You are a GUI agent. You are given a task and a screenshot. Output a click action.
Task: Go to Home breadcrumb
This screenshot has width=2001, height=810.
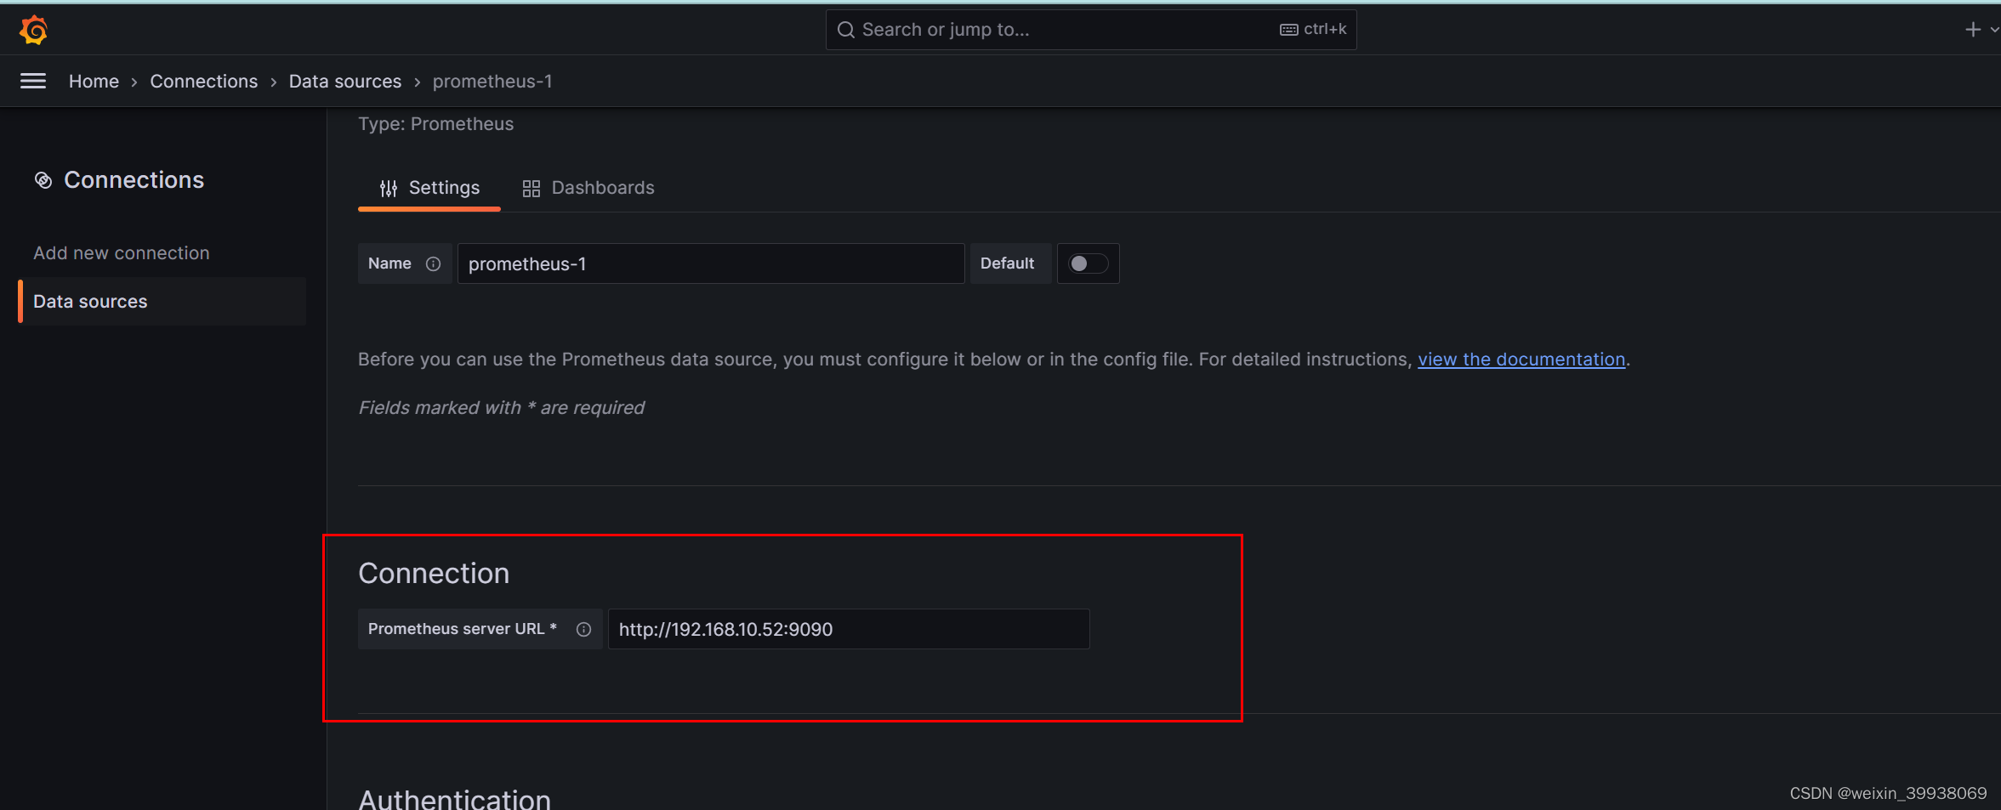(94, 81)
